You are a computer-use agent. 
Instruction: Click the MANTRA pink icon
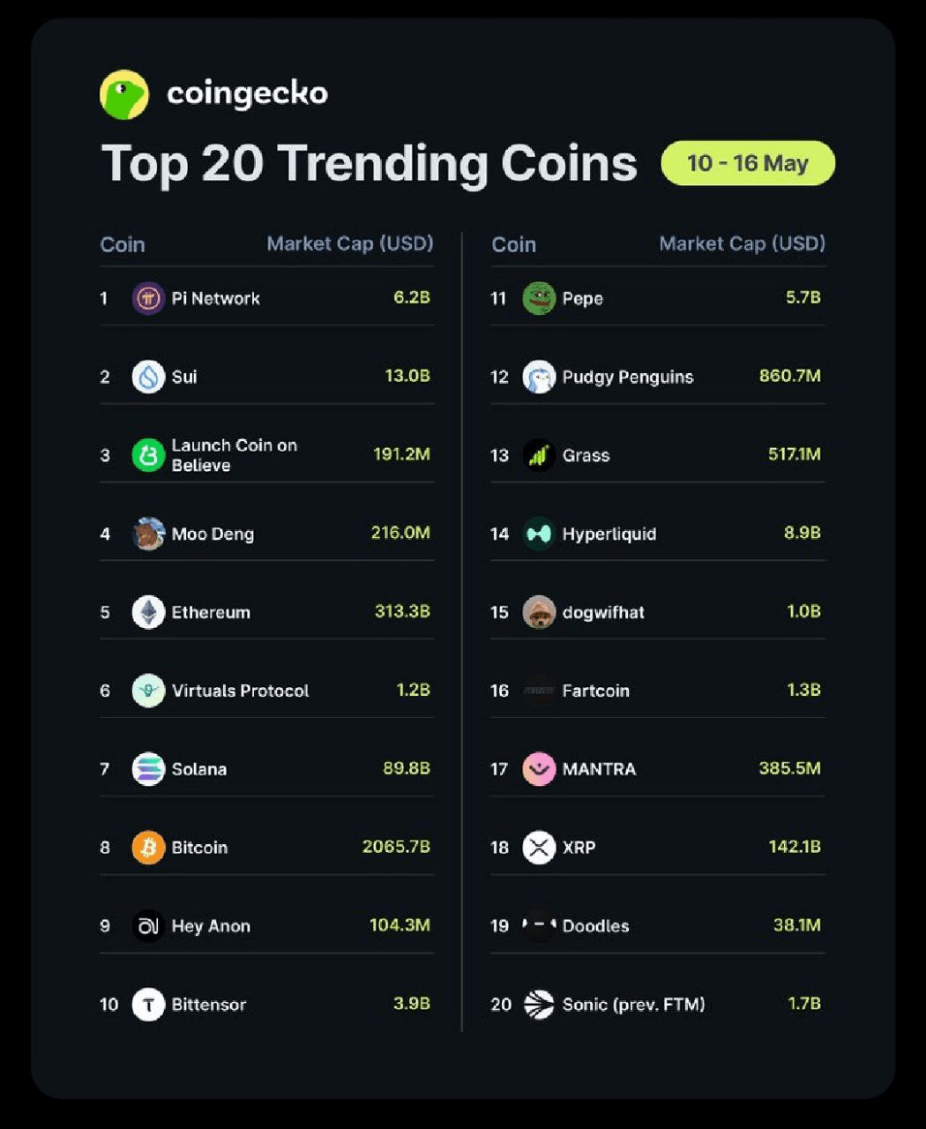coord(539,769)
